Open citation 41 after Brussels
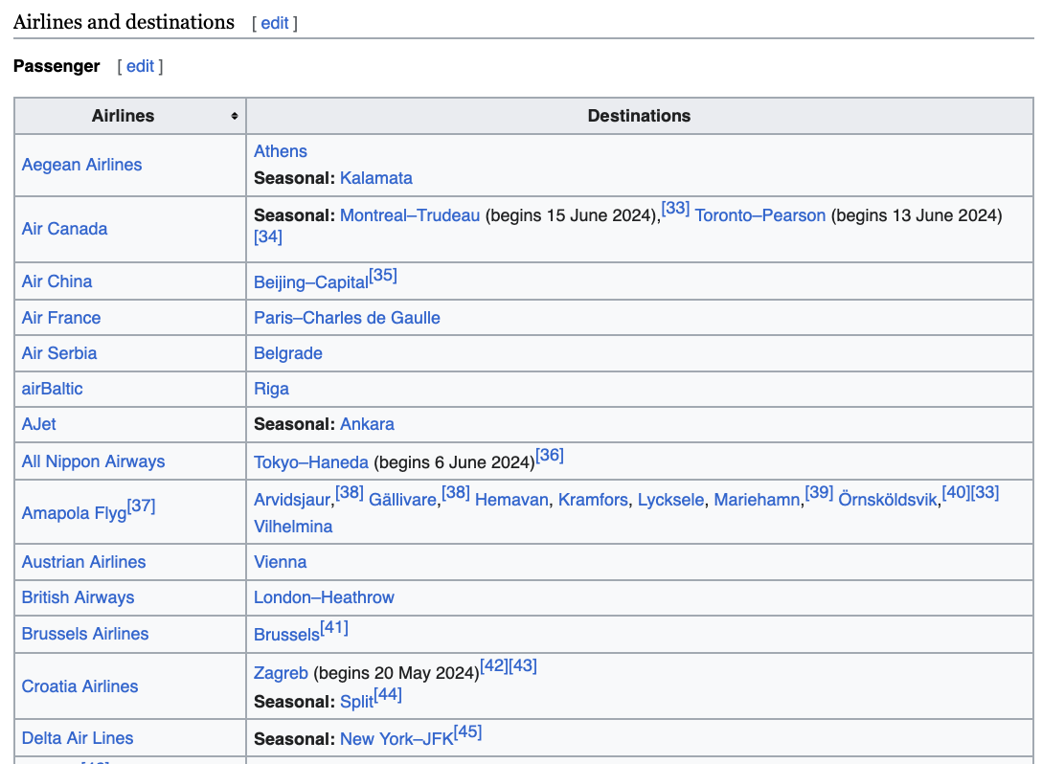Image resolution: width=1042 pixels, height=764 pixels. 334,627
